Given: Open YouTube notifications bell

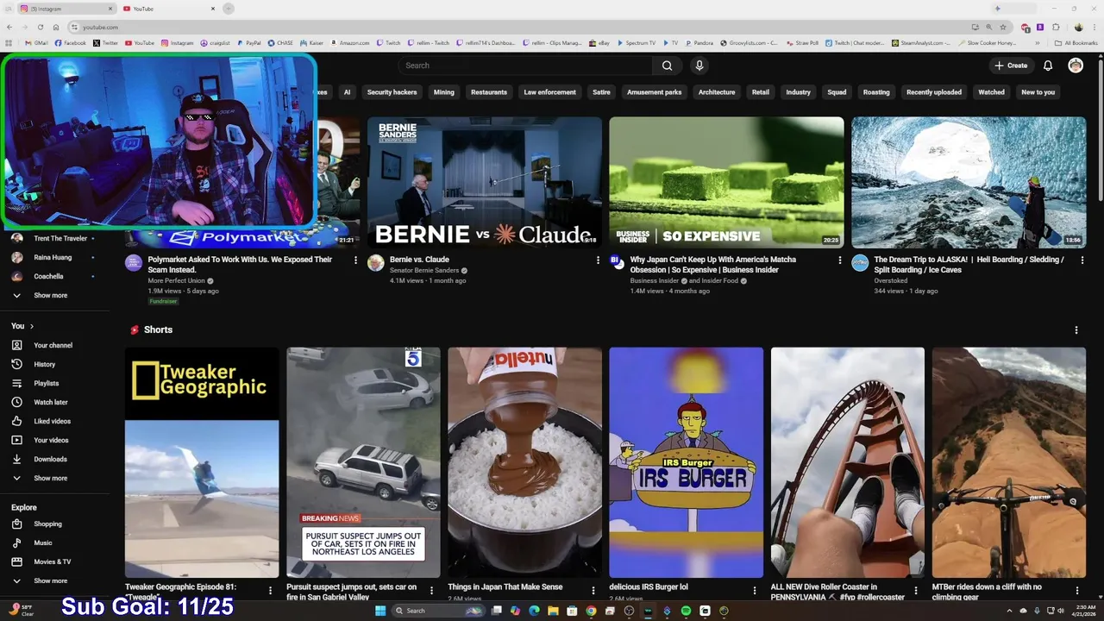Looking at the screenshot, I should coord(1048,66).
